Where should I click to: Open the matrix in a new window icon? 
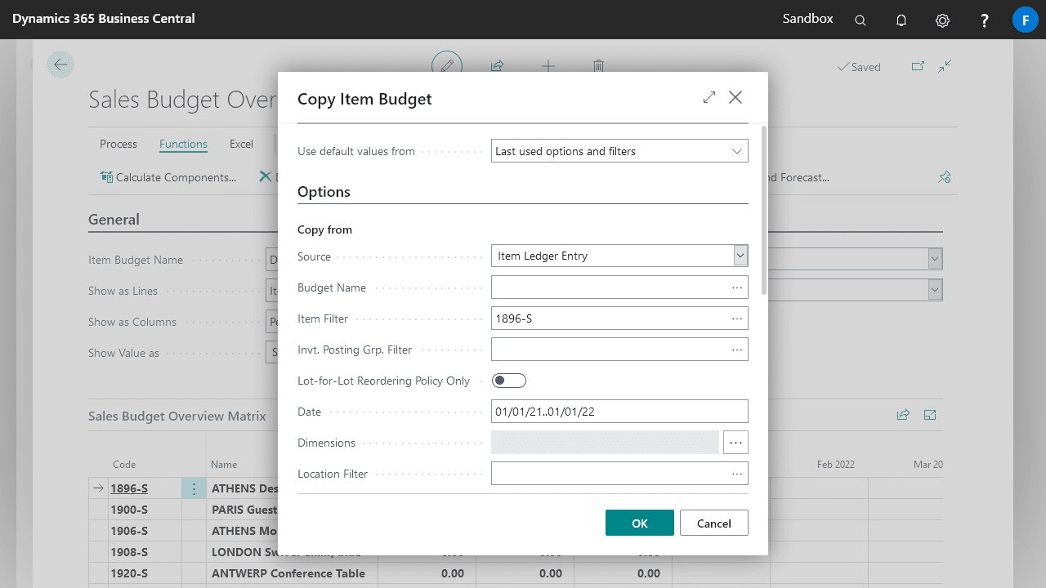(x=929, y=415)
